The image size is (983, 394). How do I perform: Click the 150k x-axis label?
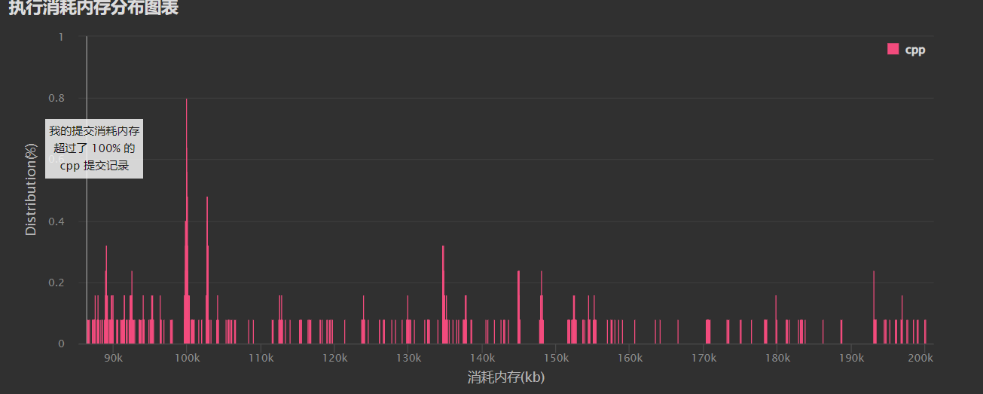(x=556, y=359)
